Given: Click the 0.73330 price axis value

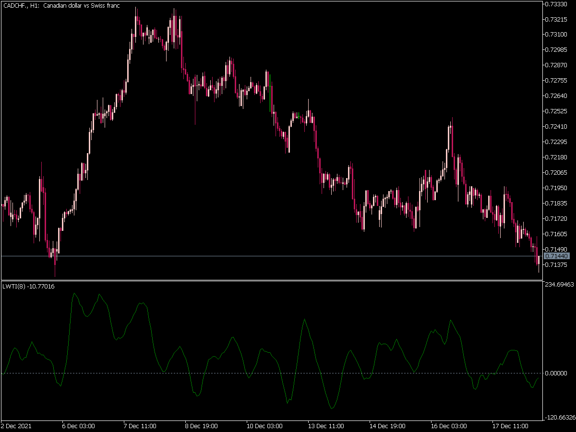Looking at the screenshot, I should [x=557, y=4].
